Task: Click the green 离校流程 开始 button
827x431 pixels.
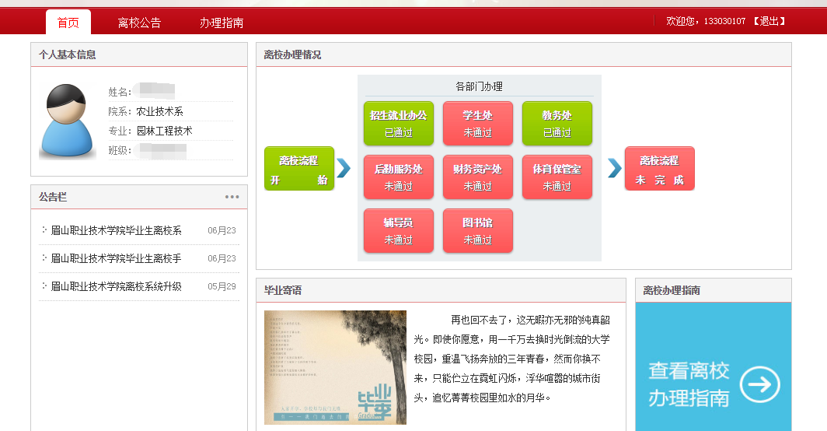Action: (x=299, y=169)
